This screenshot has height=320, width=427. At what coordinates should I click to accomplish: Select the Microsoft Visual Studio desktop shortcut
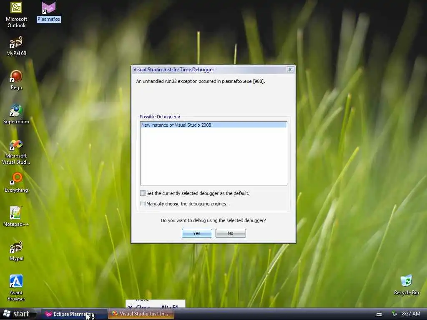click(x=16, y=152)
